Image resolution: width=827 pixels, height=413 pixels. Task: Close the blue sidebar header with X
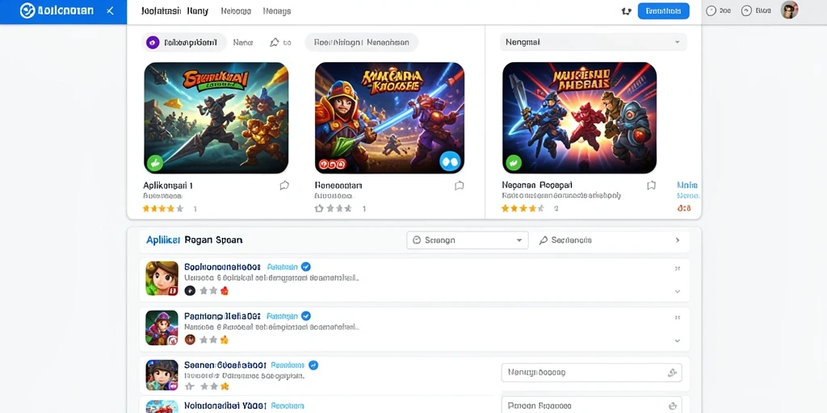(110, 10)
